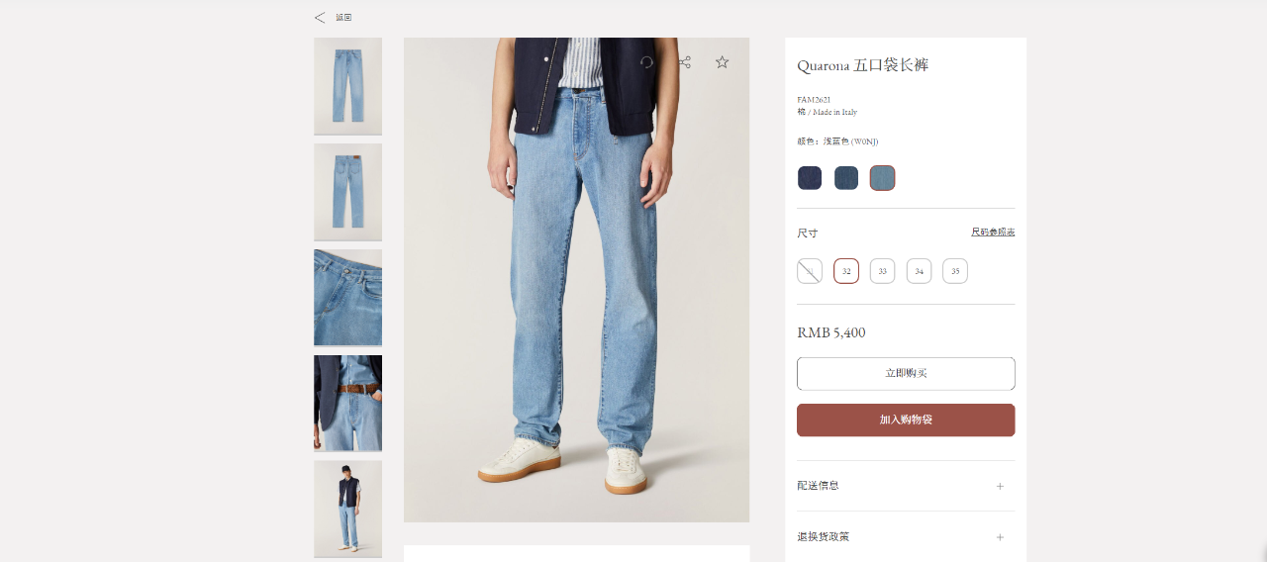Expand the 退换货政策 section
This screenshot has height=562, width=1267.
coord(906,537)
